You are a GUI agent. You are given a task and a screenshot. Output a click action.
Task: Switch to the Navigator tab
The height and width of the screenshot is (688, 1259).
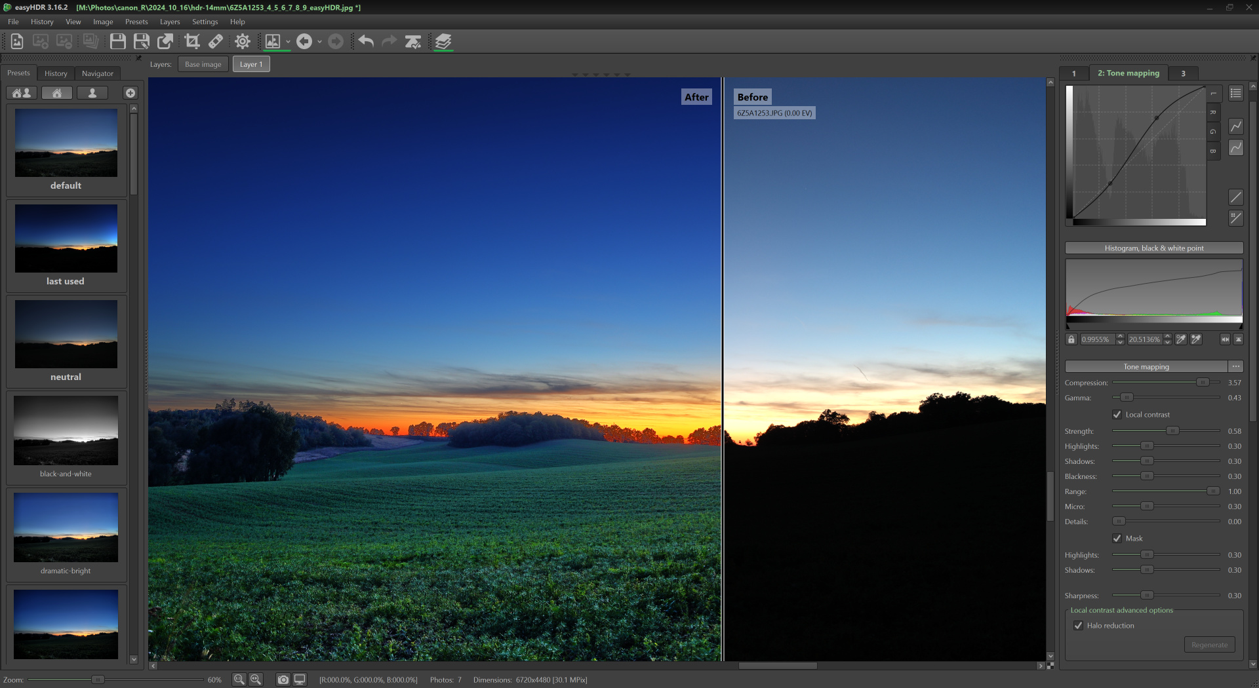[x=98, y=73]
